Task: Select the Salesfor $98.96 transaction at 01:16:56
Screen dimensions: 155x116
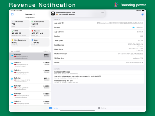Action: tap(30, 72)
